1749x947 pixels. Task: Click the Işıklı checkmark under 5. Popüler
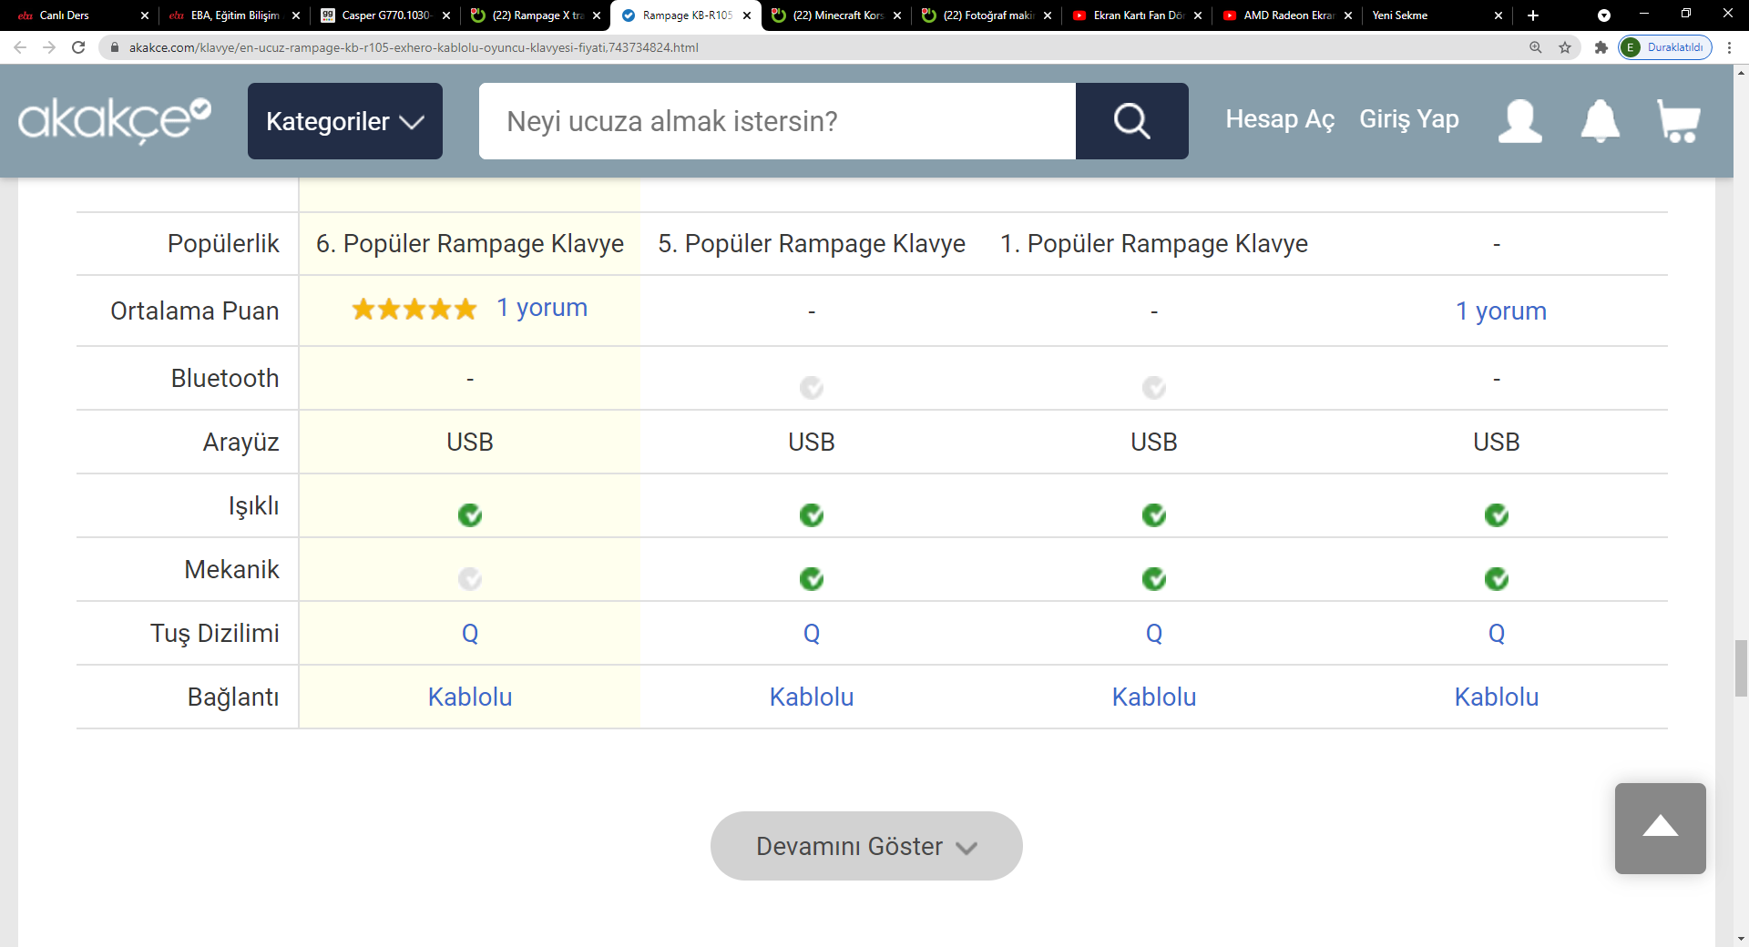[812, 515]
